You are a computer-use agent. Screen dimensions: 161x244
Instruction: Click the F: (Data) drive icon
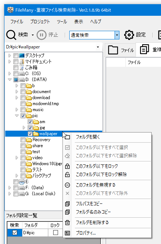(22, 188)
